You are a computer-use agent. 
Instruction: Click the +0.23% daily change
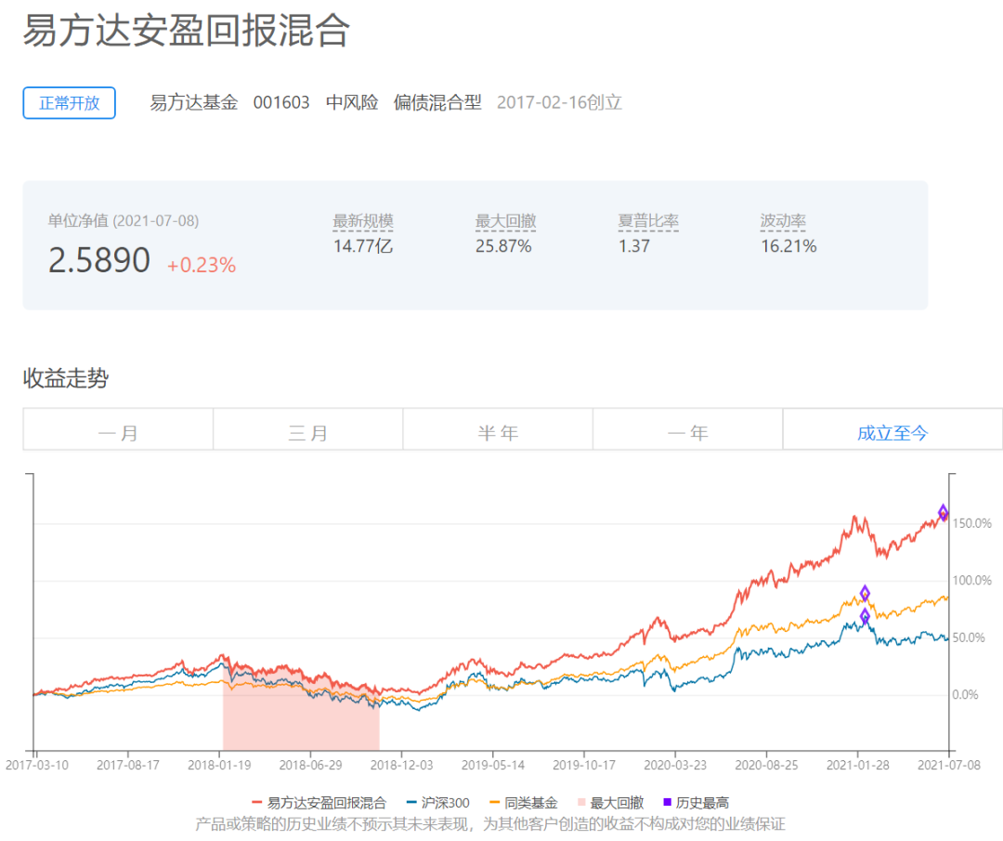coord(202,265)
